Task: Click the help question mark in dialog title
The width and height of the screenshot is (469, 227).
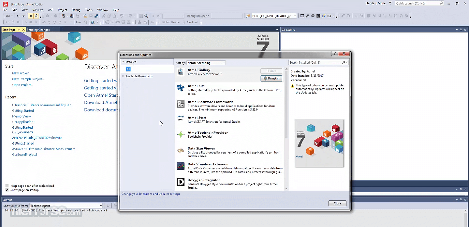Action: click(x=334, y=54)
